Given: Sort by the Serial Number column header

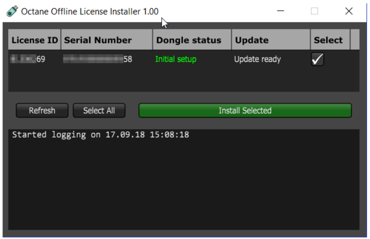Looking at the screenshot, I should tap(107, 40).
